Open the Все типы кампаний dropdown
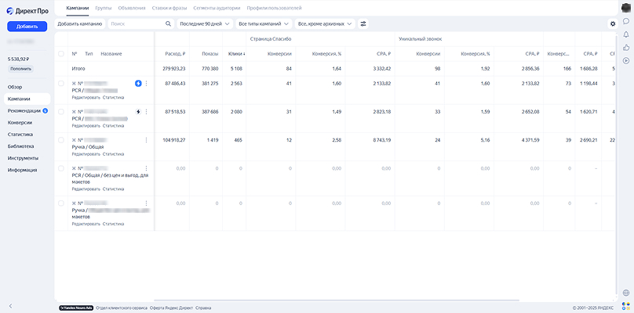634x313 pixels. (x=264, y=23)
